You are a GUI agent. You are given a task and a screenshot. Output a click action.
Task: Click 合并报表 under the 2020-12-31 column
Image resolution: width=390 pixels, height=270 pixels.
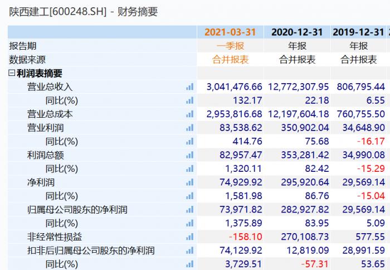click(x=297, y=60)
